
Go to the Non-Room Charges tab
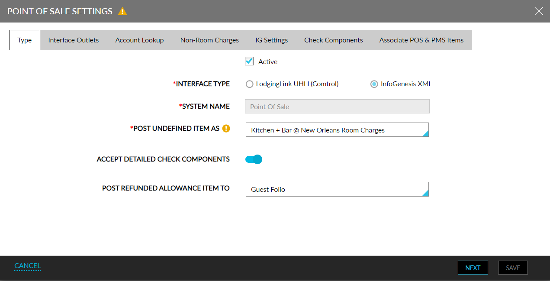[209, 40]
